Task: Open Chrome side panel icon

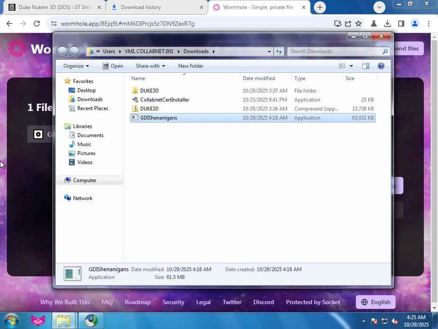Action: [x=401, y=24]
